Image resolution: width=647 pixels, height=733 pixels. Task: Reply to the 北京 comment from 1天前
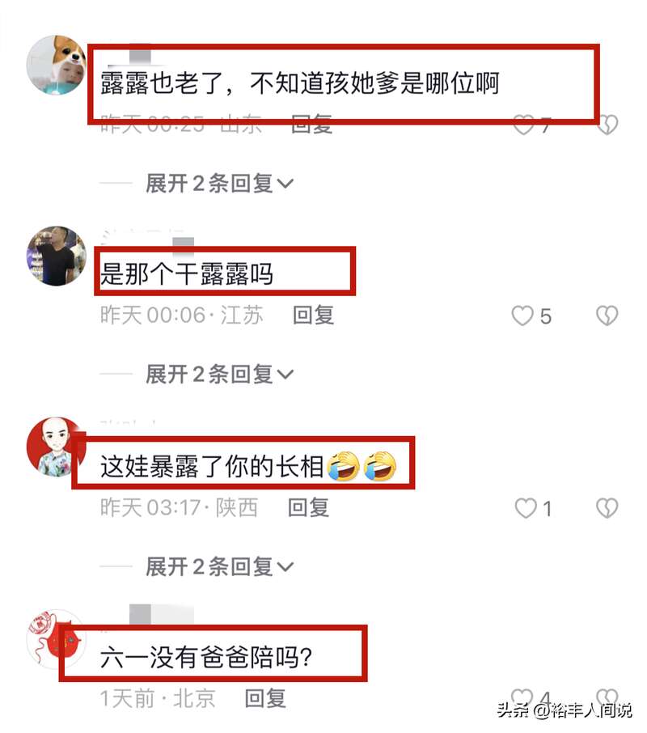click(x=265, y=698)
